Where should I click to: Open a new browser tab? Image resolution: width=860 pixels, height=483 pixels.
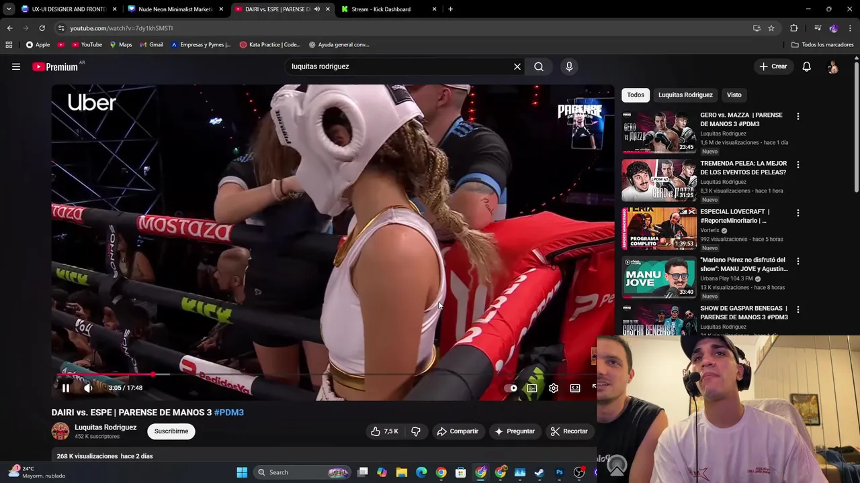pos(450,9)
